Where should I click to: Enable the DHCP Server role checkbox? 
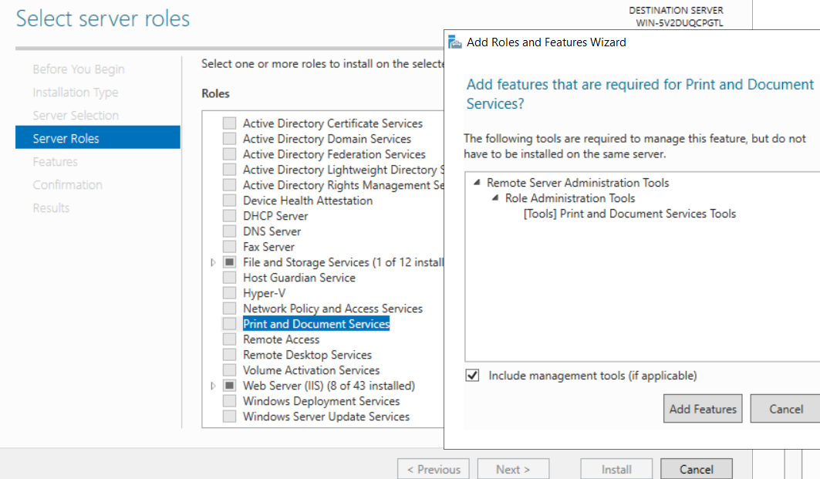(229, 216)
